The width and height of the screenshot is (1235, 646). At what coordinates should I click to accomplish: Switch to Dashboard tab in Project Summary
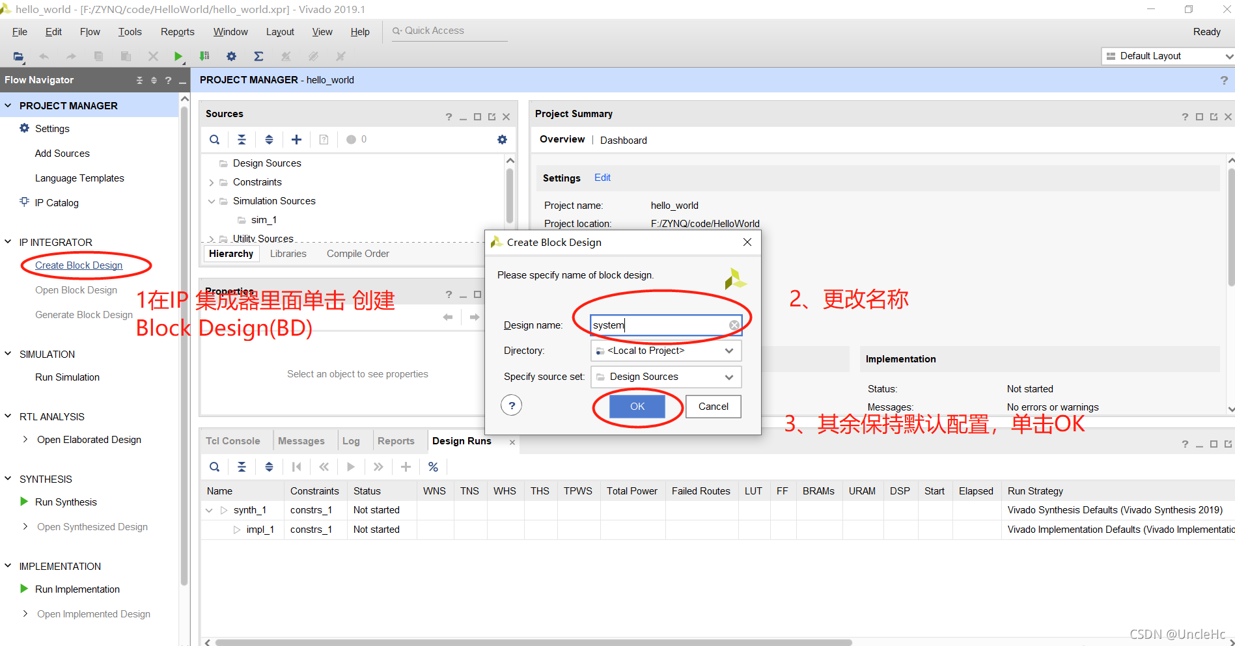623,141
